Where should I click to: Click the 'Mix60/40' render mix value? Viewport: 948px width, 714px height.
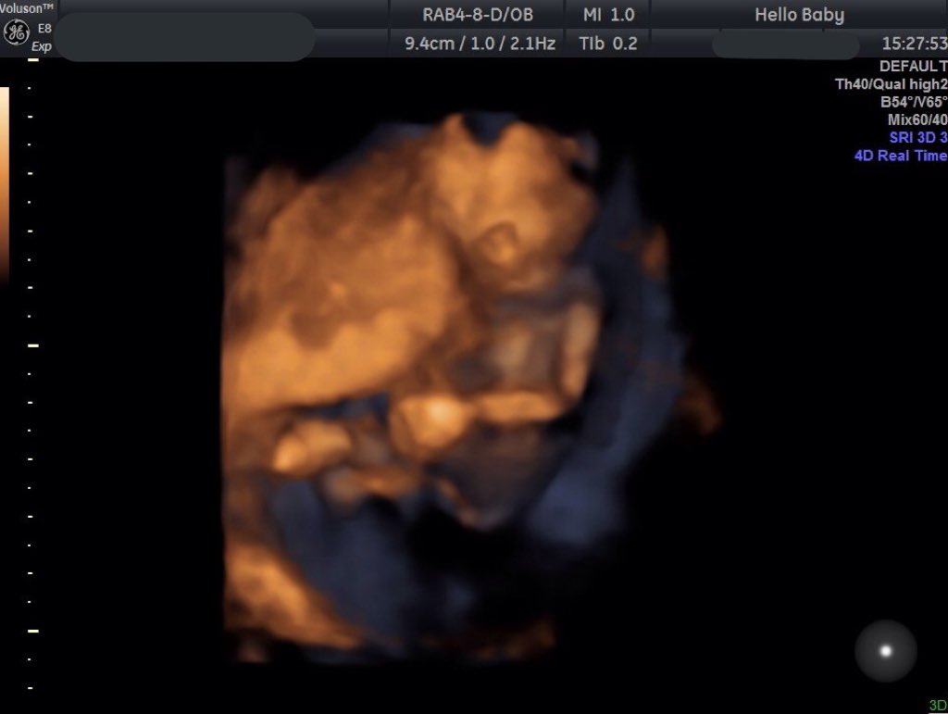click(917, 119)
